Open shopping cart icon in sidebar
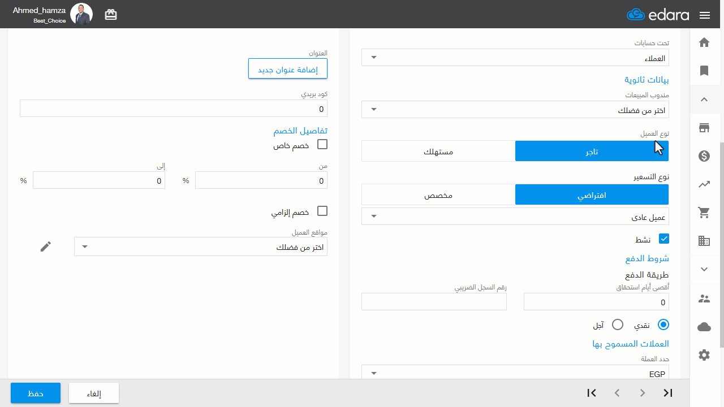The width and height of the screenshot is (724, 407). pos(704,213)
